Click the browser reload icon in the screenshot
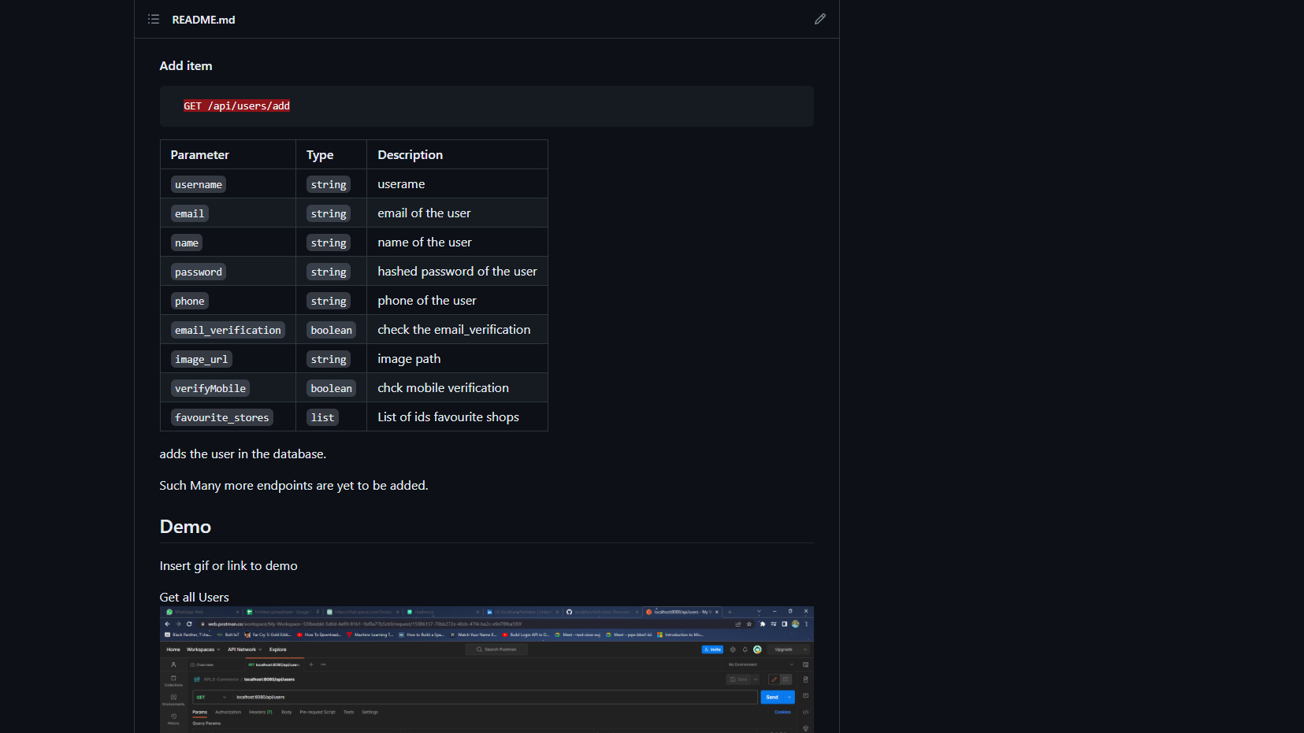 pos(189,624)
